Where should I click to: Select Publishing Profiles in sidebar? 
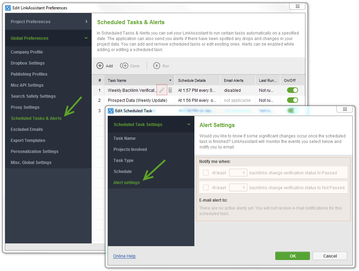point(29,74)
